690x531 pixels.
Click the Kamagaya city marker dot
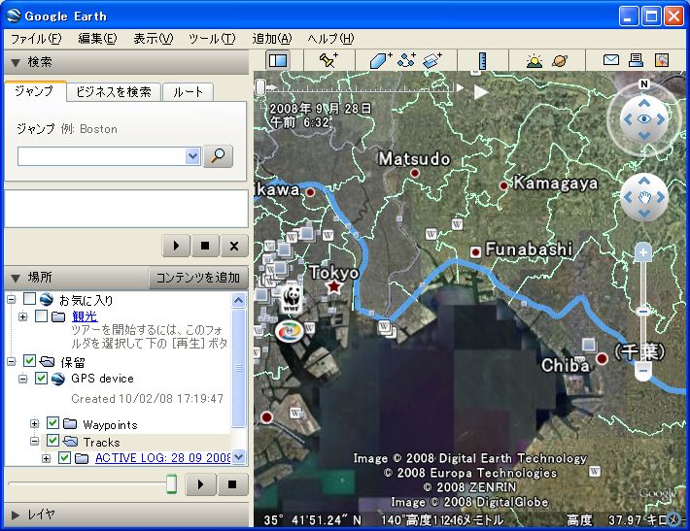[503, 185]
